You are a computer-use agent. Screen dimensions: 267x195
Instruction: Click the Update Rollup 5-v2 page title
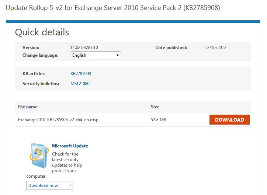(x=113, y=8)
